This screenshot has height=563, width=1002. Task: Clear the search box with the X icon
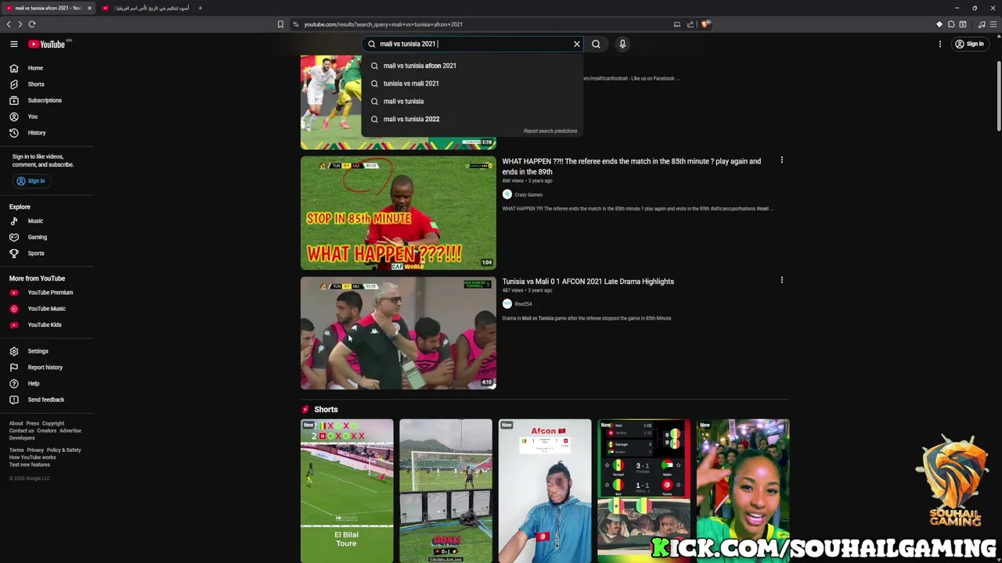click(577, 44)
